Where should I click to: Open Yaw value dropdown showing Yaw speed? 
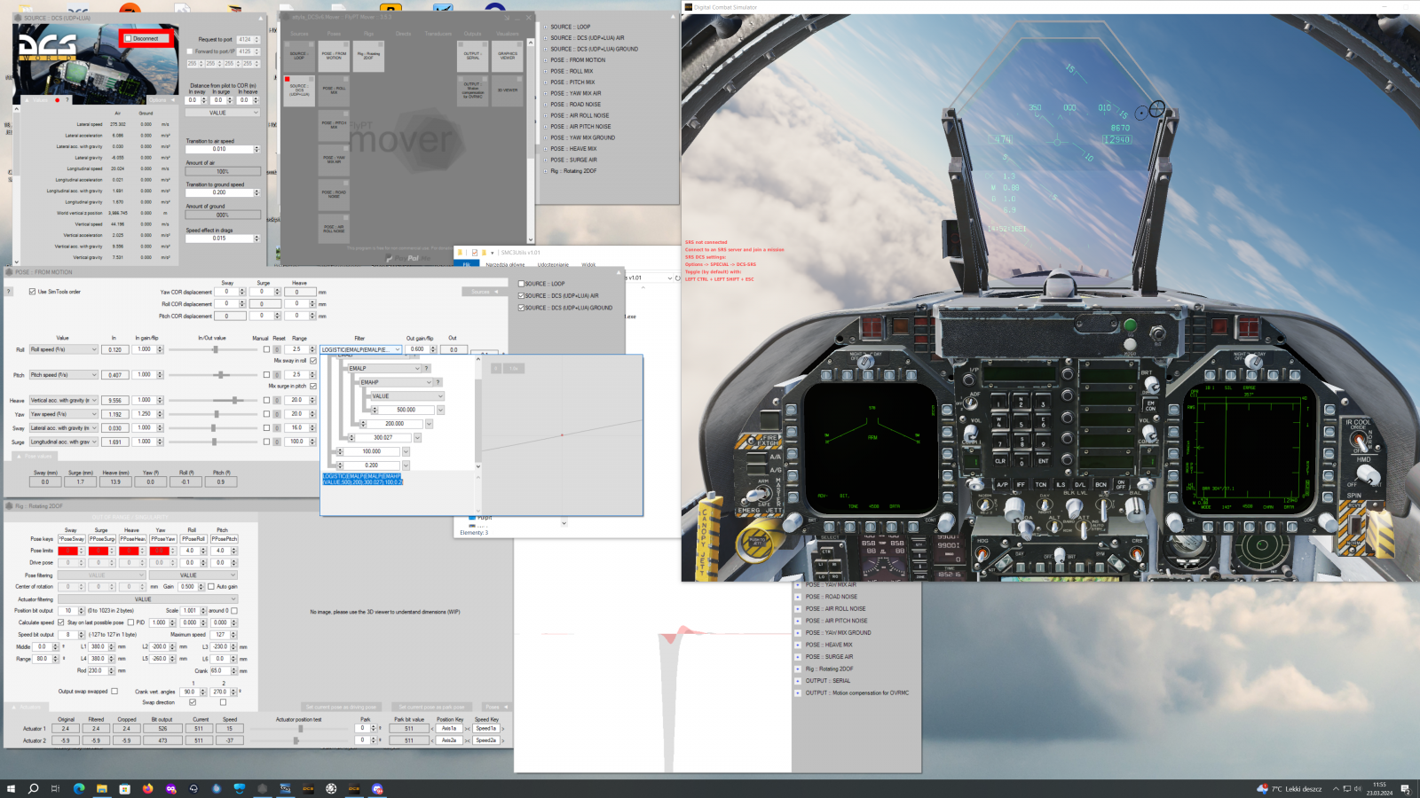pos(64,414)
